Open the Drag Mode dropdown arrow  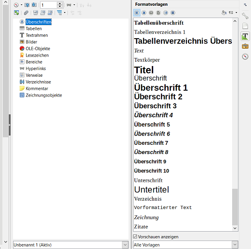click(x=74, y=5)
